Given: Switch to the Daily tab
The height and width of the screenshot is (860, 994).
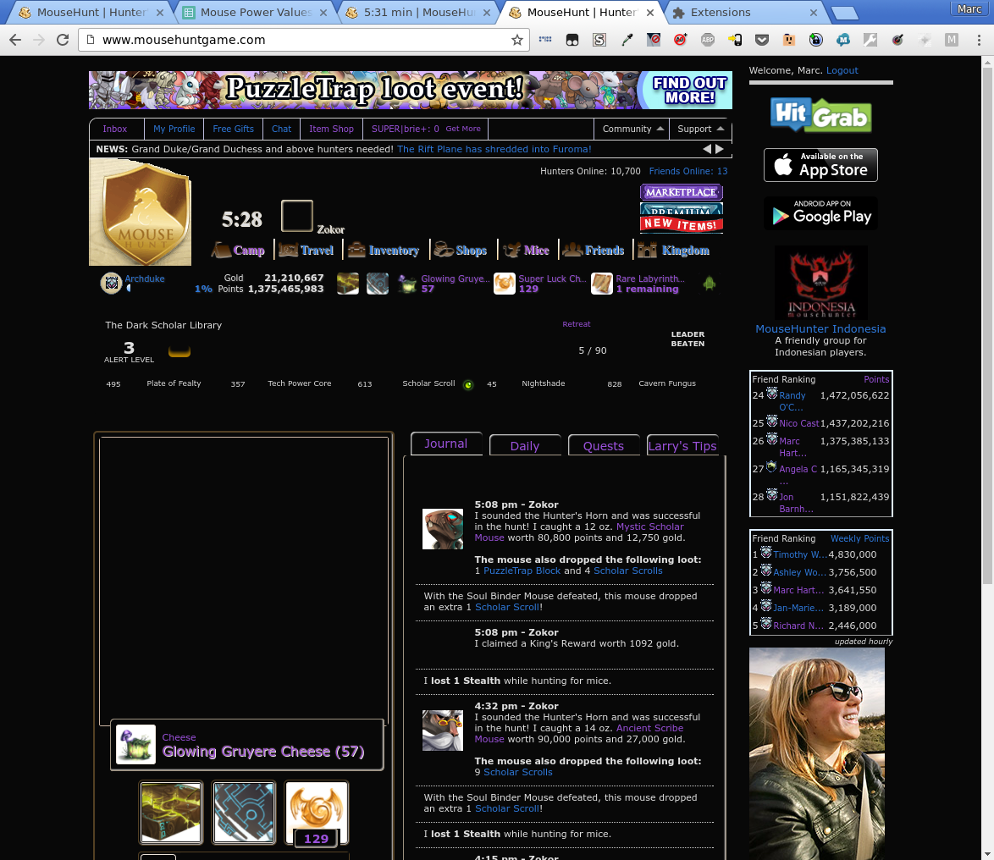Looking at the screenshot, I should (525, 445).
